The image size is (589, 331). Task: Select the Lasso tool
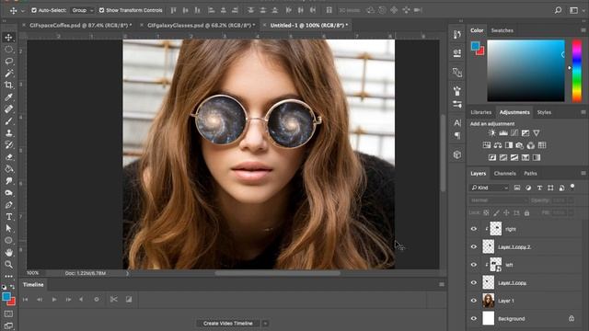coord(8,62)
